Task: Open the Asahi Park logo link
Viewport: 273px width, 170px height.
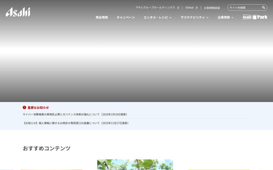Action: (x=255, y=17)
